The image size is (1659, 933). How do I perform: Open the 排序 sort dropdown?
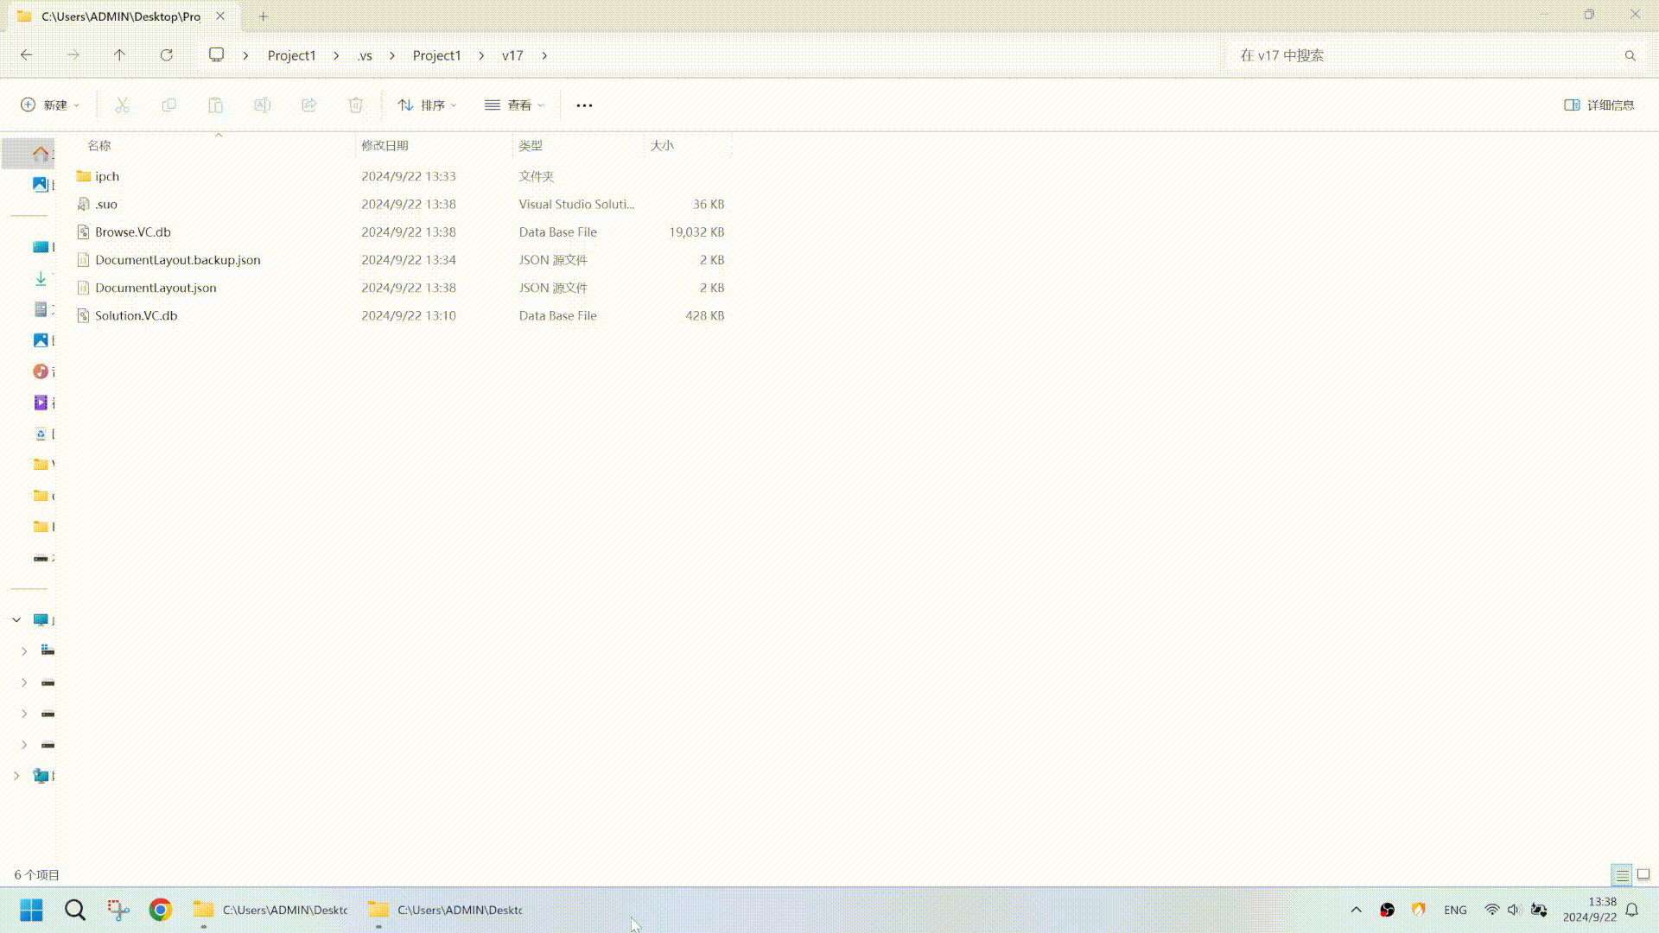coord(427,105)
